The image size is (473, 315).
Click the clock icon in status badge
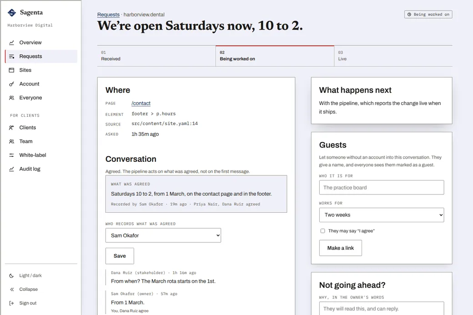(409, 15)
